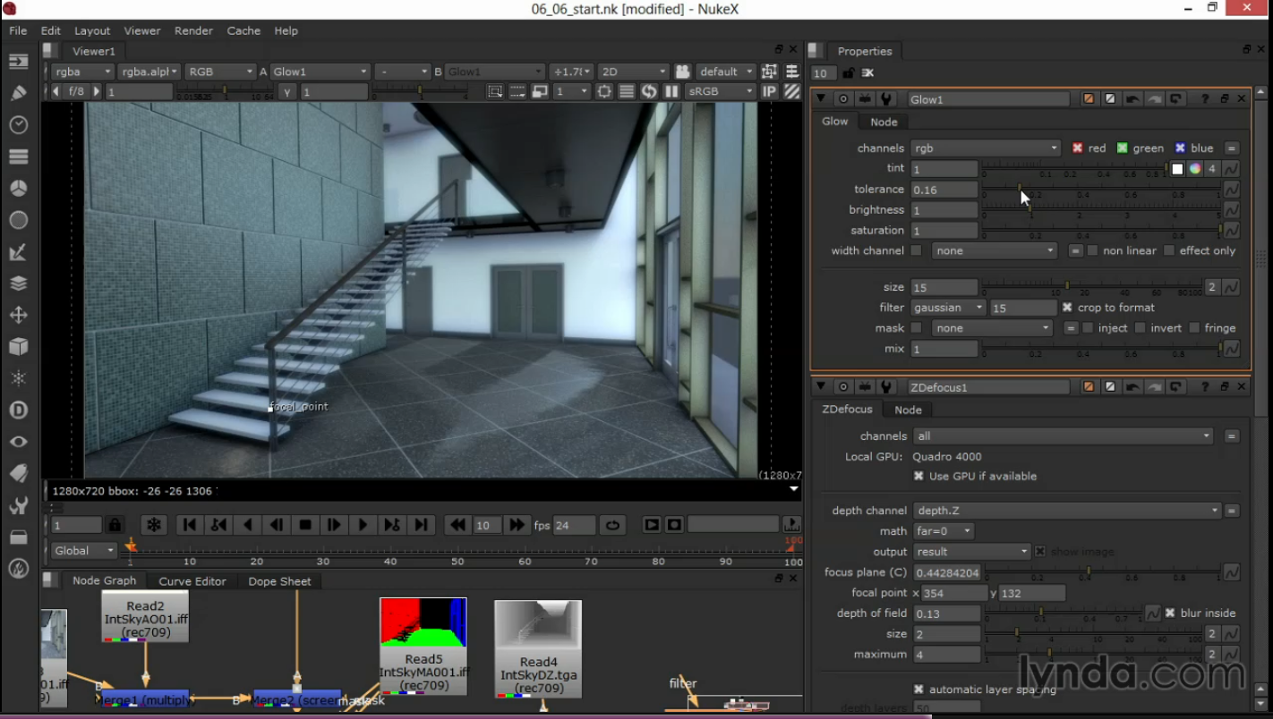Uncheck crop to format in Glow1
1273x719 pixels.
pos(1067,308)
